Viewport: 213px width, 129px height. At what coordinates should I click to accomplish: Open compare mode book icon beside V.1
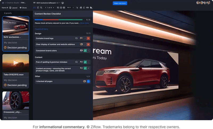pos(63,3)
